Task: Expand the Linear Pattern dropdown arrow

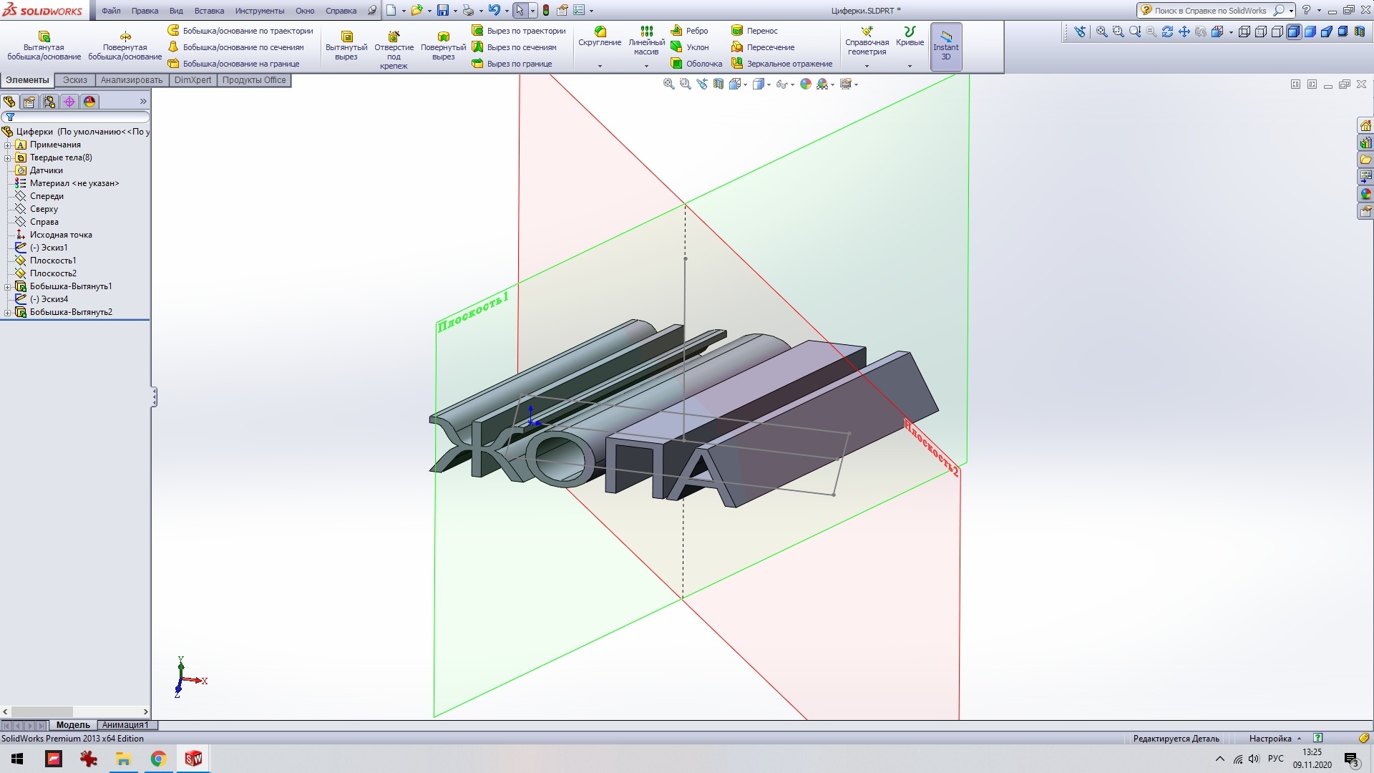Action: click(x=646, y=66)
